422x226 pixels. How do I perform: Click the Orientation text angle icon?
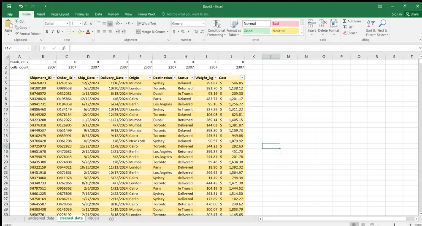(x=118, y=24)
